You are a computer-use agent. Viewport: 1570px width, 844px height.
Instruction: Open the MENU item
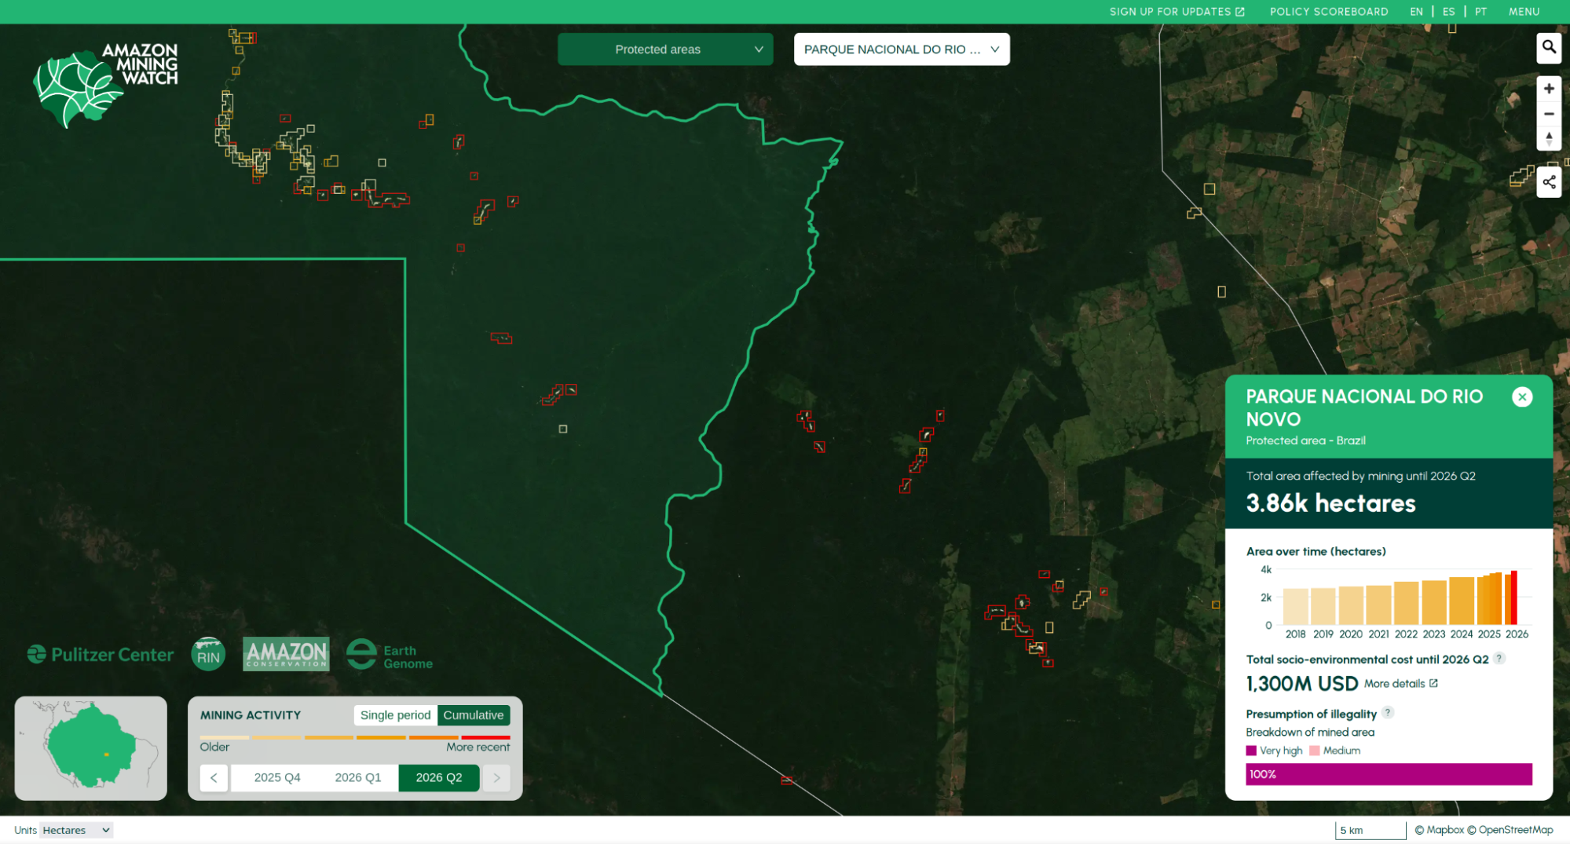pos(1523,12)
